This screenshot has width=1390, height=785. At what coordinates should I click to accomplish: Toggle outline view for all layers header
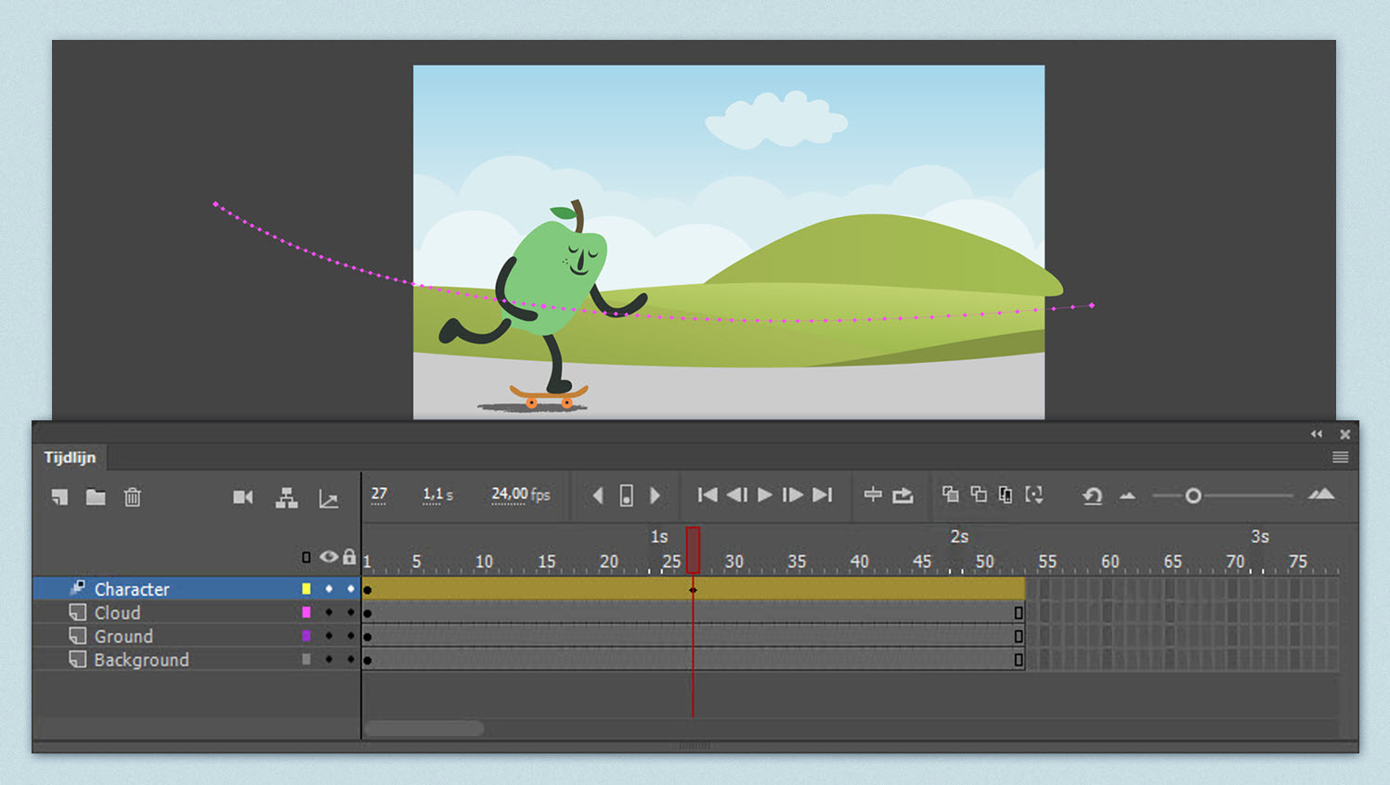click(x=306, y=558)
